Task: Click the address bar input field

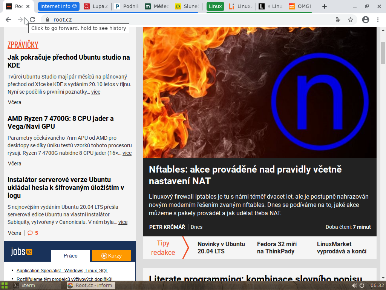Action: tap(151, 19)
